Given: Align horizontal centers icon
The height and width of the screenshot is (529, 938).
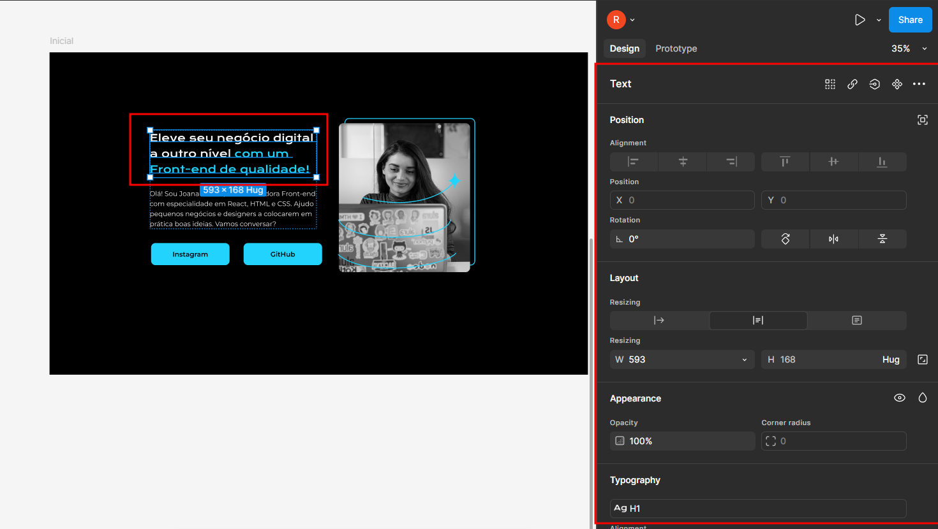Looking at the screenshot, I should [x=683, y=162].
